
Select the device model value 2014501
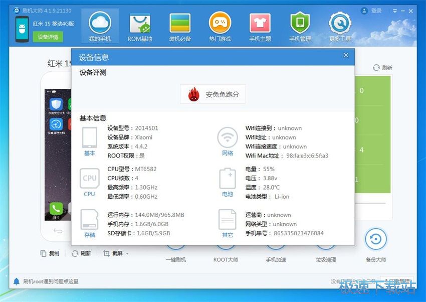(x=146, y=128)
